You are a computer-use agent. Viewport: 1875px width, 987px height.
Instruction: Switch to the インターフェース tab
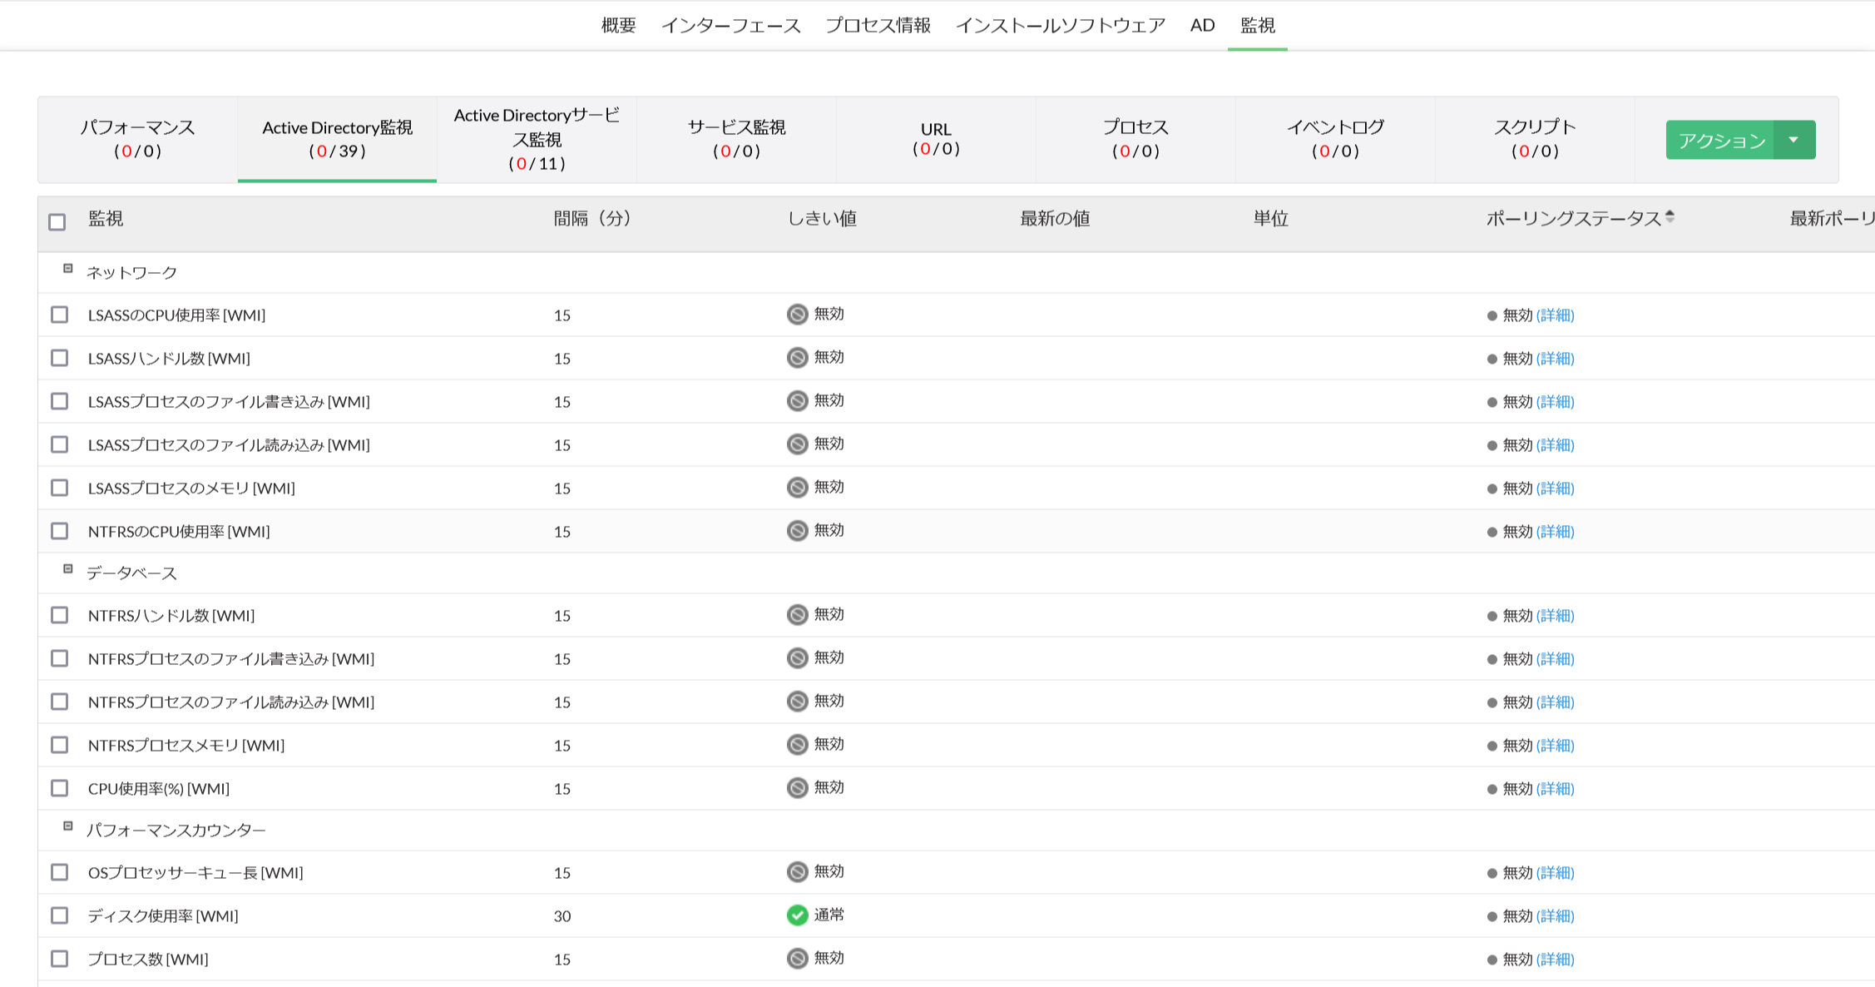[730, 26]
